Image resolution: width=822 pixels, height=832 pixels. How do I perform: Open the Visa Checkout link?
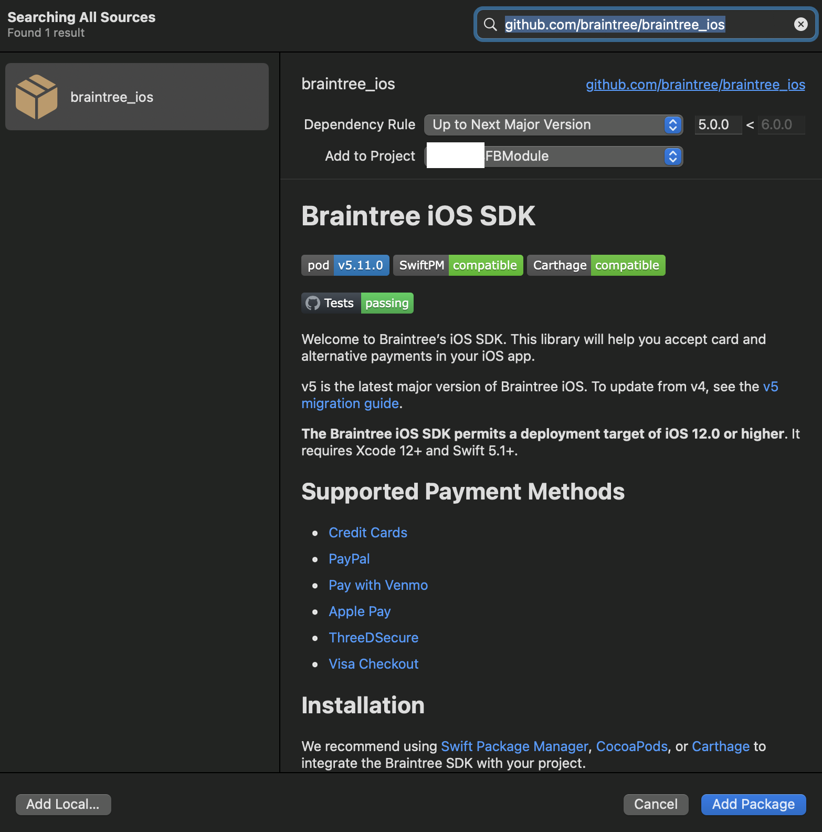coord(373,664)
